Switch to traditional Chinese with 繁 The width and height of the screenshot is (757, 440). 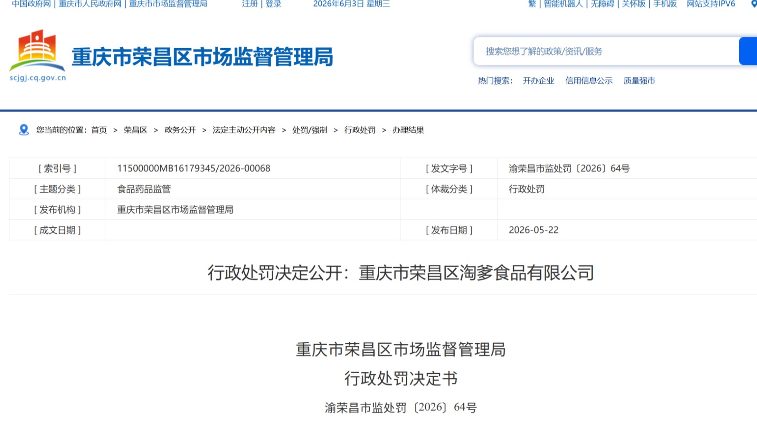click(532, 4)
